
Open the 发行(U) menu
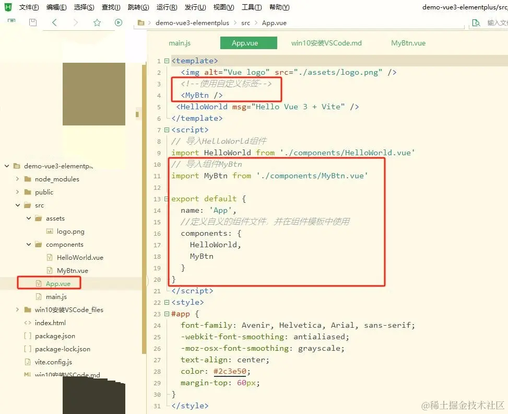coord(195,7)
